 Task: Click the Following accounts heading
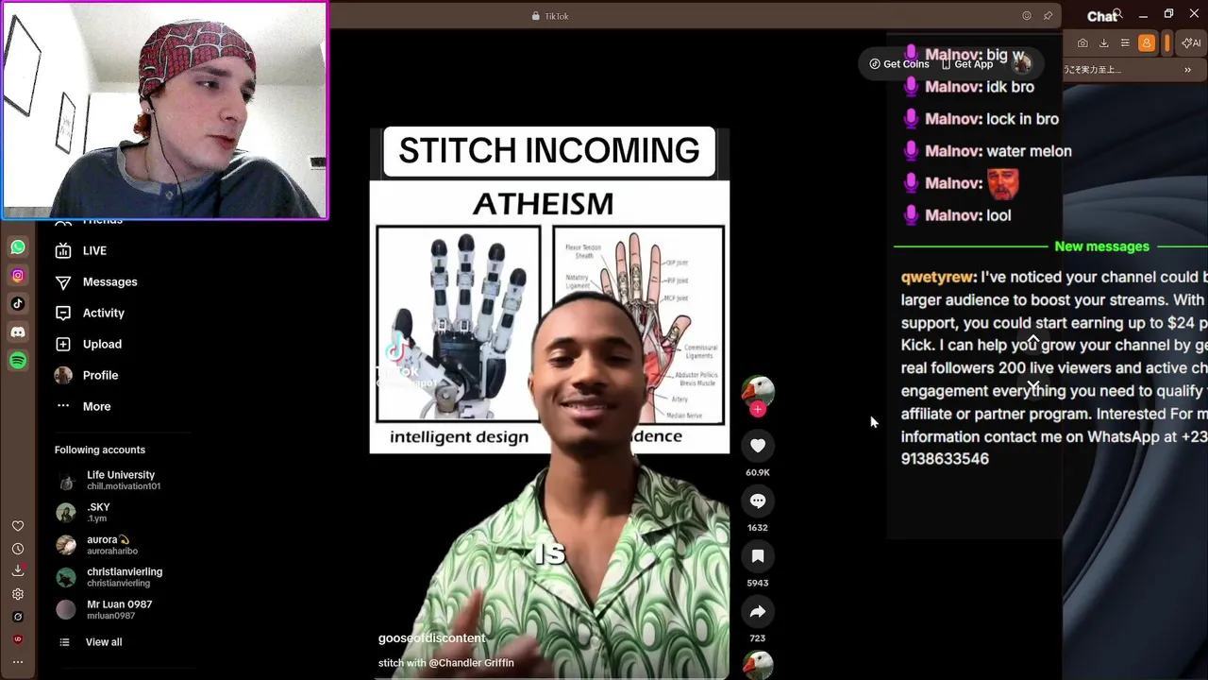(x=100, y=450)
